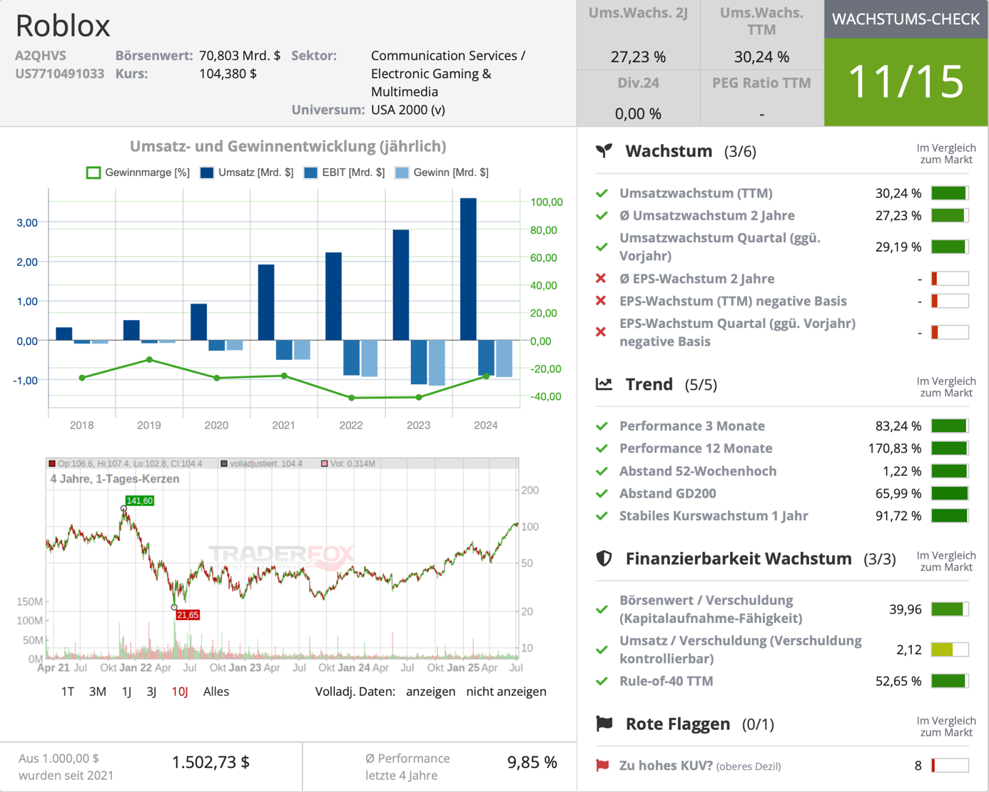This screenshot has height=792, width=989.
Task: Click the Umsatzwachstum (TTM) rating bar
Action: (x=950, y=193)
